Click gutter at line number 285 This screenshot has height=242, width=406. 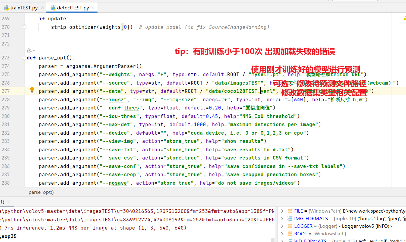click(6, 158)
